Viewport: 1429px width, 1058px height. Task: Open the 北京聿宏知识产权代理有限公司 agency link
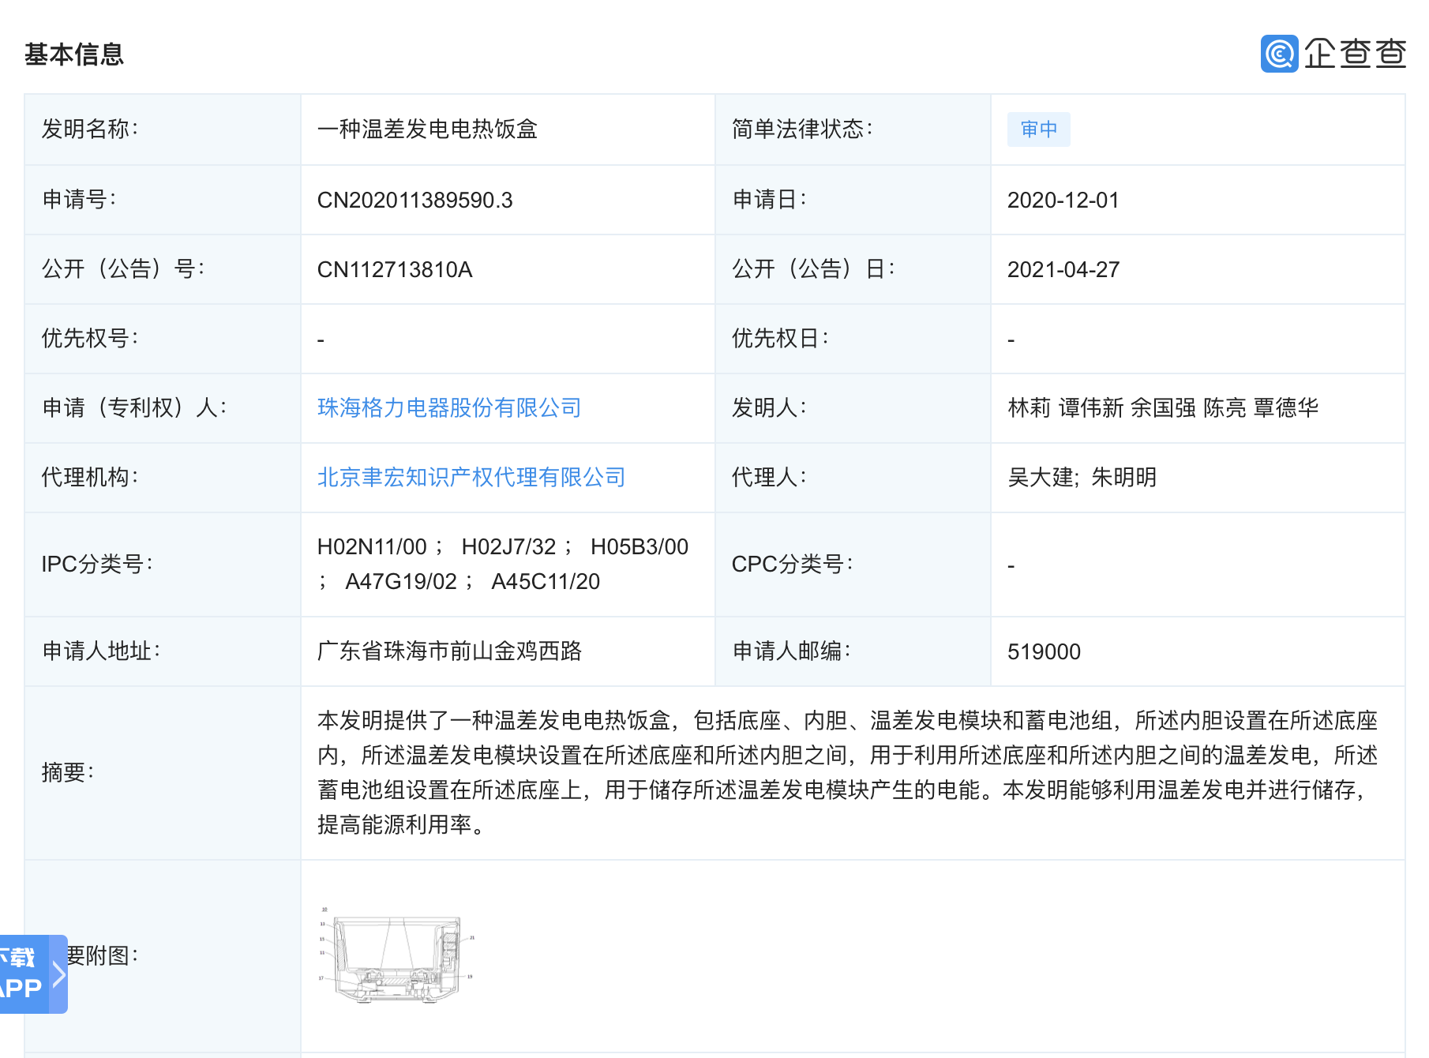click(471, 477)
